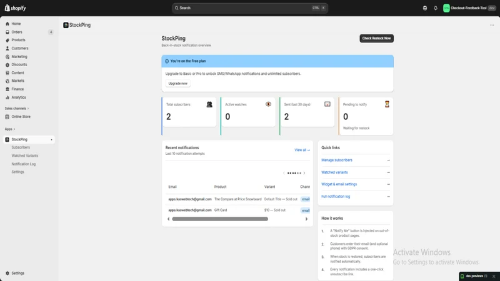Open Manage subscribers quick link

pos(337,160)
